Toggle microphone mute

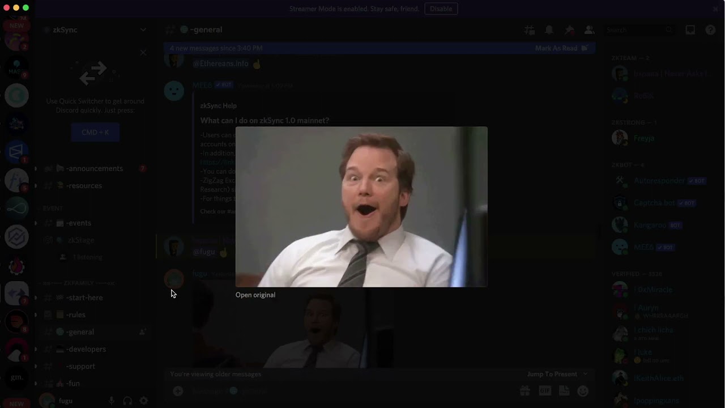[111, 401]
